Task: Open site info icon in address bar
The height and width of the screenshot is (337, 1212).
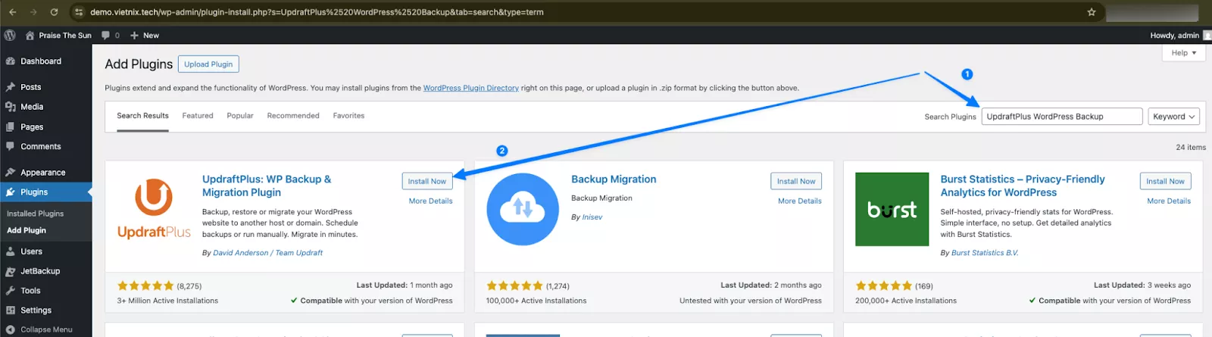Action: pos(79,12)
